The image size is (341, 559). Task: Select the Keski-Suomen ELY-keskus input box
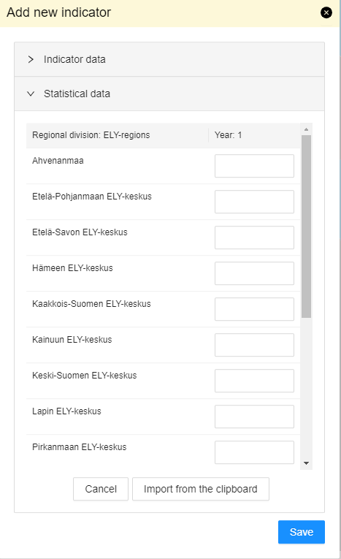[254, 381]
